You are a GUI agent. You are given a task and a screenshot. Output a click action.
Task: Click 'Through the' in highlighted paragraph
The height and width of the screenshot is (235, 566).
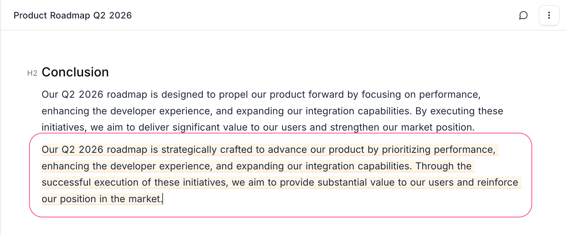443,166
